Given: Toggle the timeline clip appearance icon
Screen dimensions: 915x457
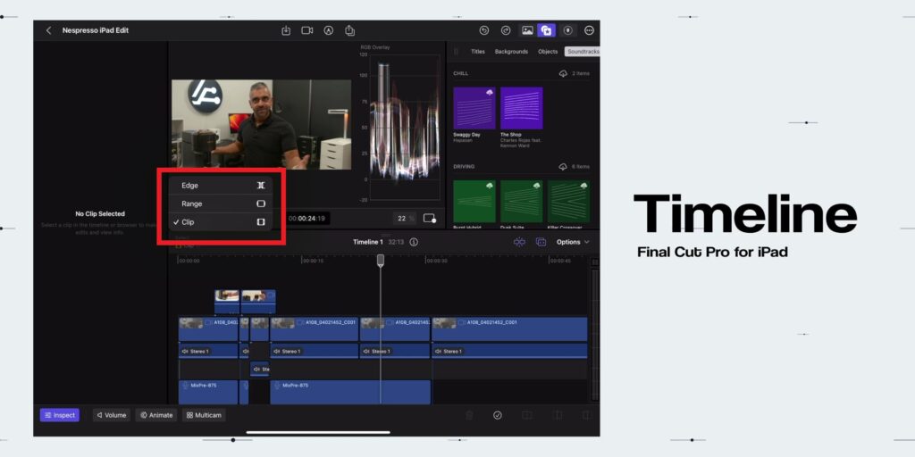Looking at the screenshot, I should (x=541, y=242).
